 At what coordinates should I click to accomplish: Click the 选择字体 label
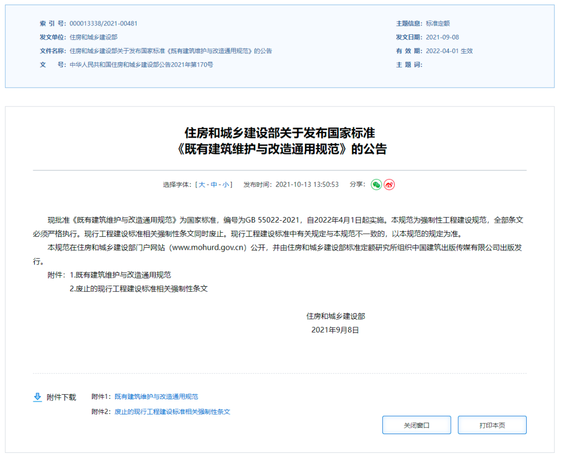[177, 184]
